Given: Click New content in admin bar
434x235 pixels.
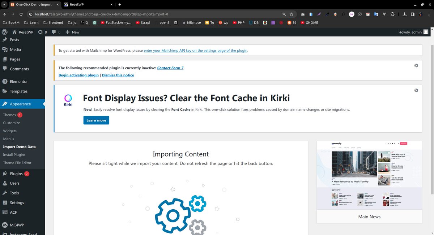Looking at the screenshot, I should pos(72,32).
